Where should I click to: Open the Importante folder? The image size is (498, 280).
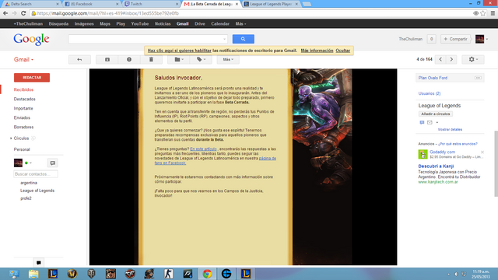pyautogui.click(x=23, y=108)
